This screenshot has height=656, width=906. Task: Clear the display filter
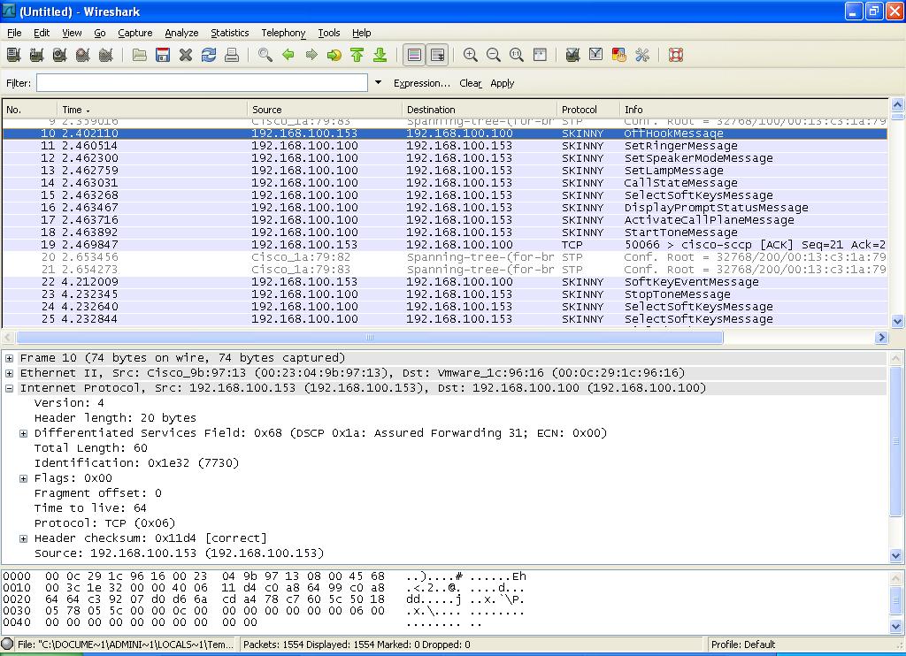tap(471, 83)
